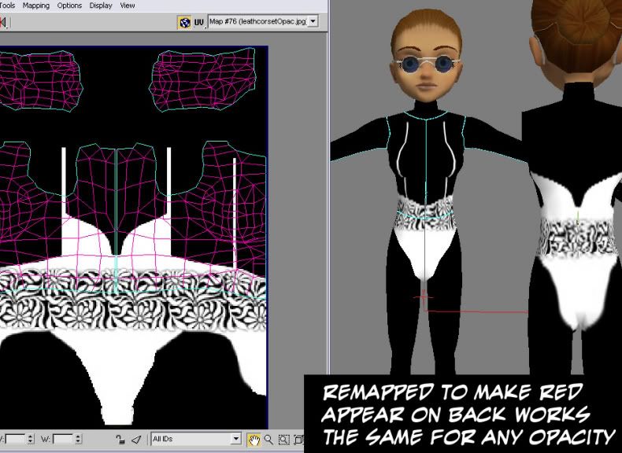622x453 pixels.
Task: Open the Options menu
Action: (x=69, y=6)
